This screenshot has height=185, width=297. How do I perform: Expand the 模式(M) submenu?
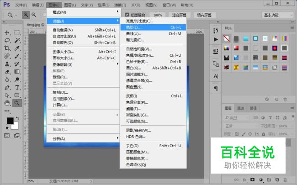(x=83, y=12)
